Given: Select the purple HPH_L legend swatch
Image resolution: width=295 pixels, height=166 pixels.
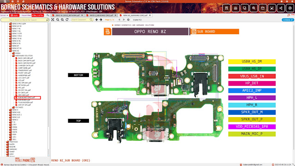Looking at the screenshot, I should point(252,98).
